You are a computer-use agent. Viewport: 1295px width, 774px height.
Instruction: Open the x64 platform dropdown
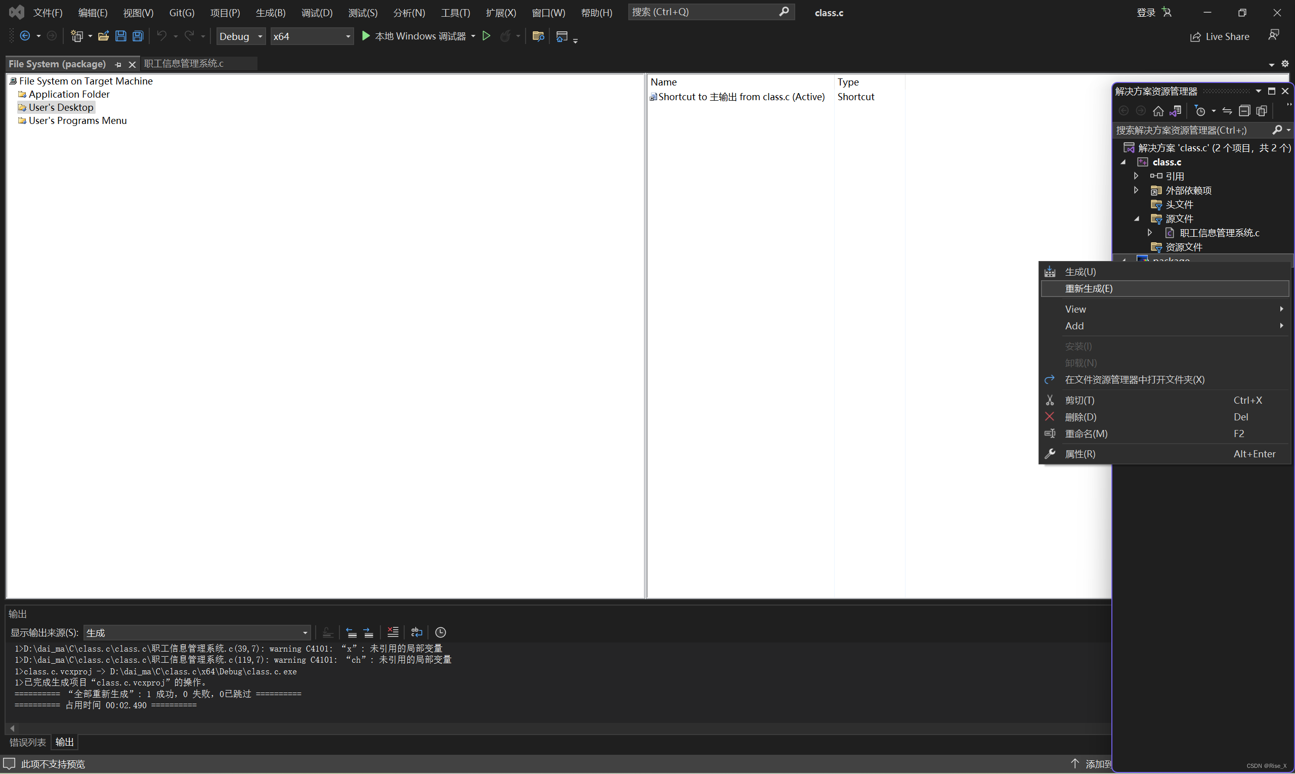(x=312, y=36)
